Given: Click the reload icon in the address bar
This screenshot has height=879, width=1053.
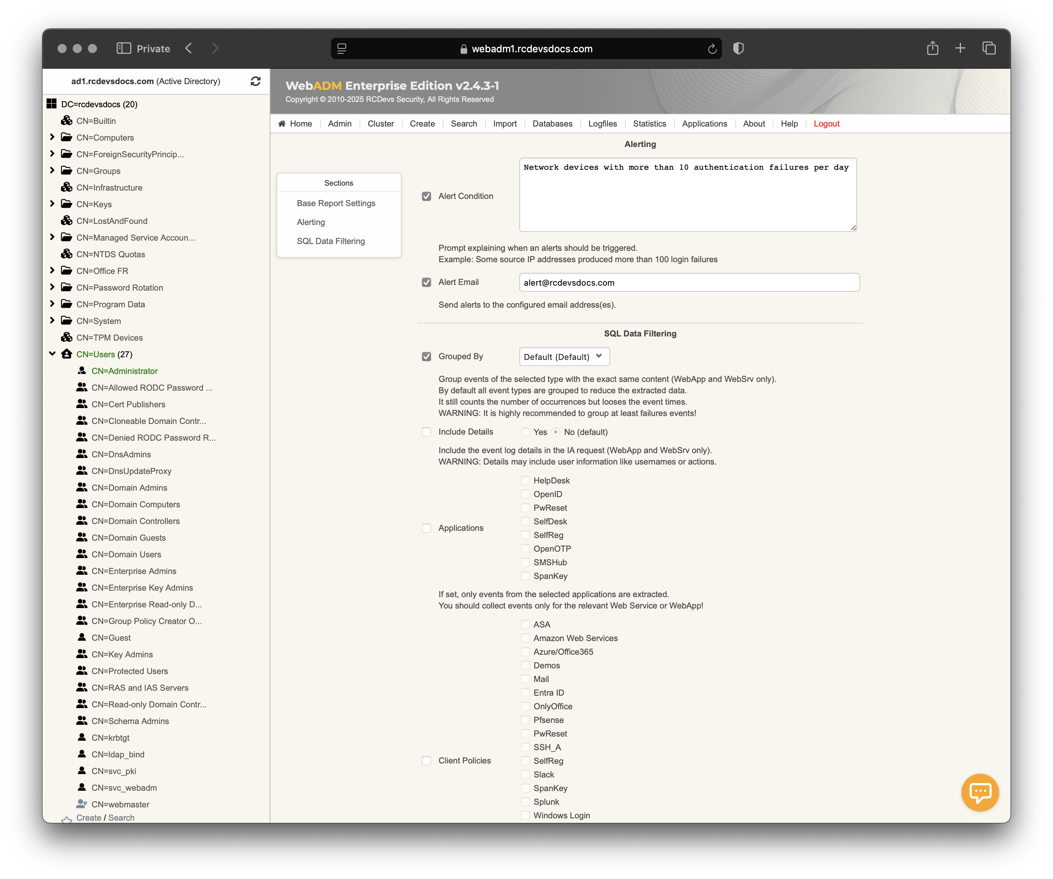Looking at the screenshot, I should [711, 48].
